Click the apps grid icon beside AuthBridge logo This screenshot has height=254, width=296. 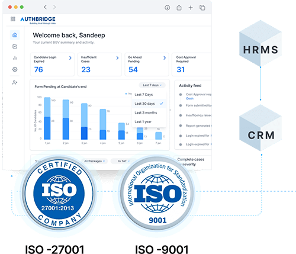(x=13, y=19)
